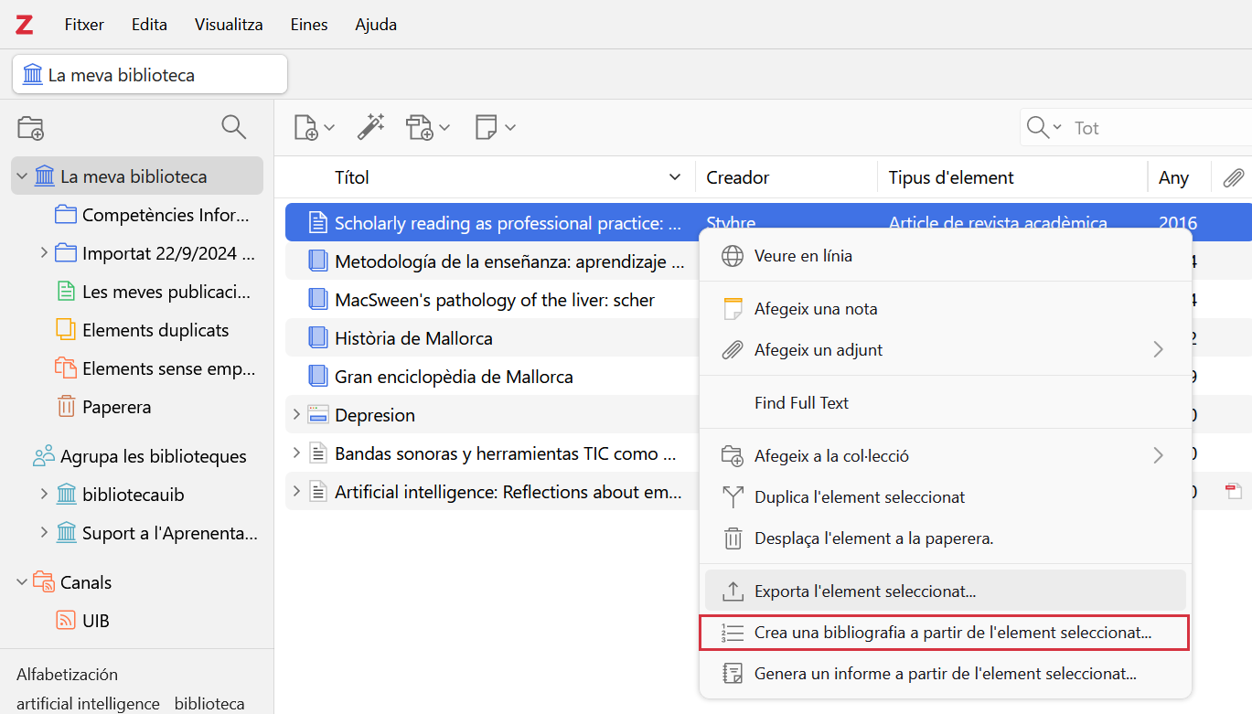This screenshot has height=714, width=1252.
Task: Collapse the Canals feeds section
Action: point(22,582)
